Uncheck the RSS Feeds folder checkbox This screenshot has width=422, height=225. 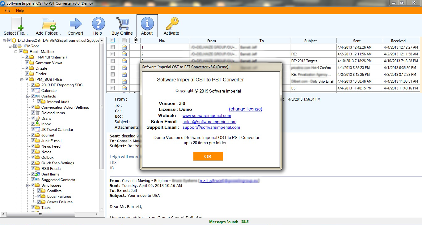point(33,169)
